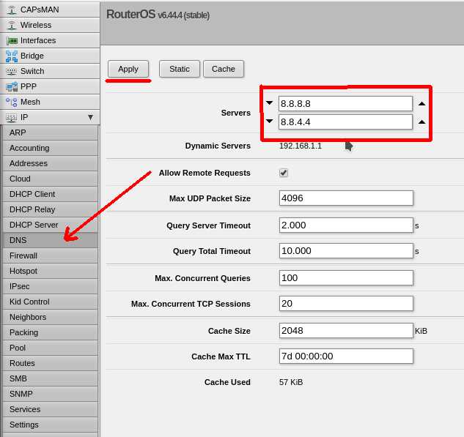Open the Switch menu
Image resolution: width=464 pixels, height=437 pixels.
[x=50, y=71]
